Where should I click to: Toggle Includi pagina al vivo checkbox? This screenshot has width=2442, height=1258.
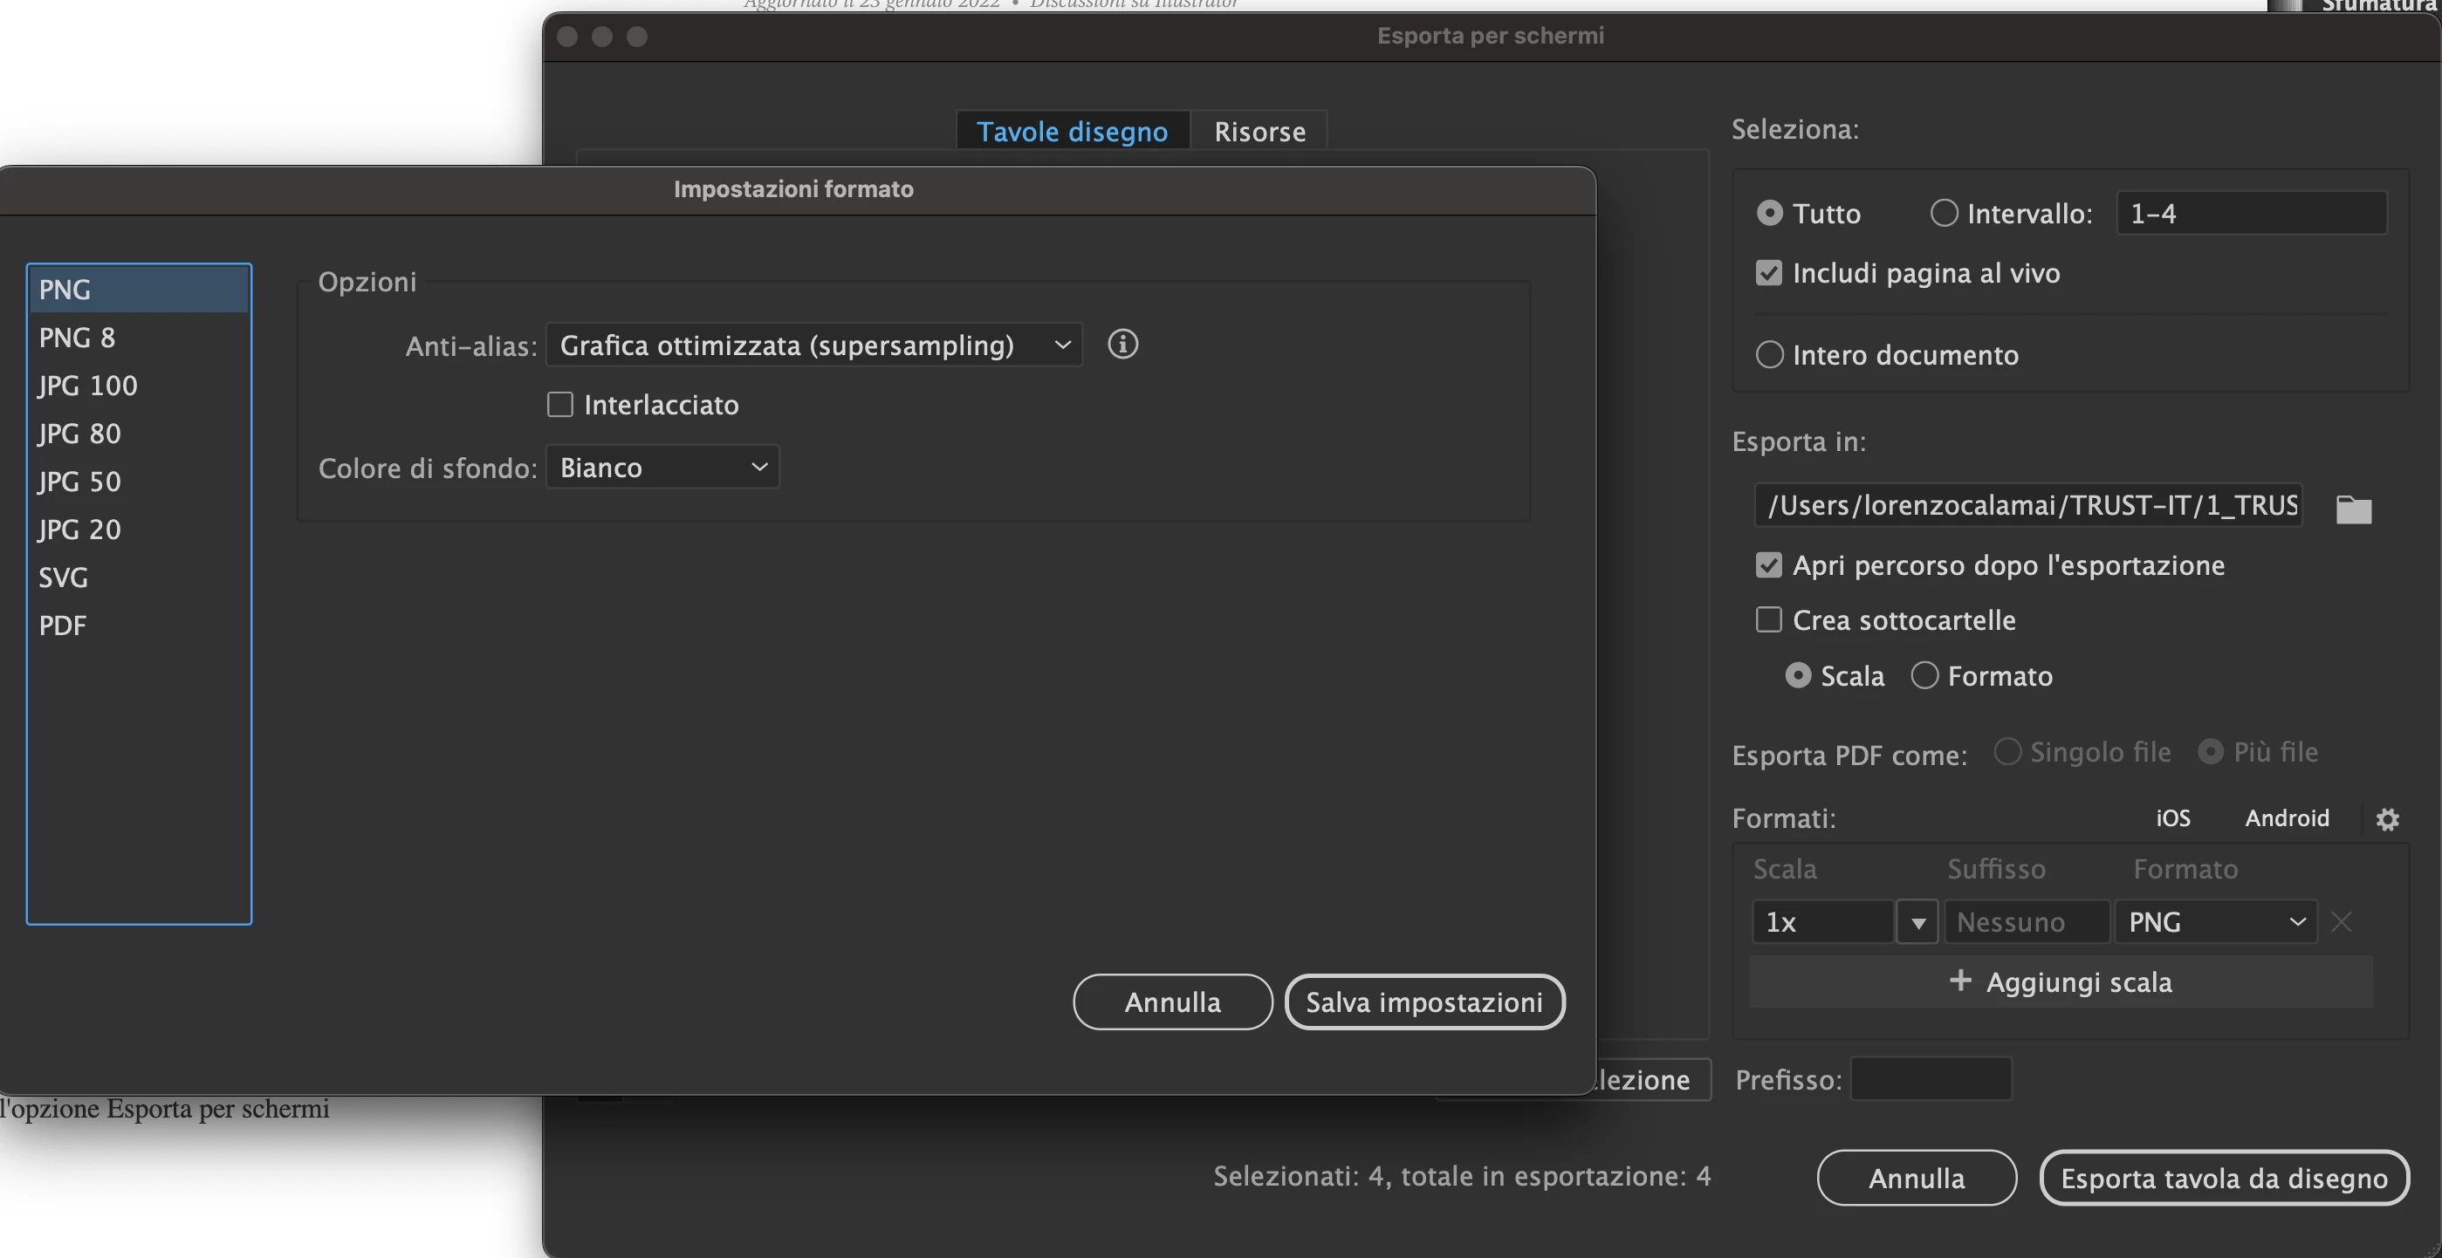pos(1769,273)
